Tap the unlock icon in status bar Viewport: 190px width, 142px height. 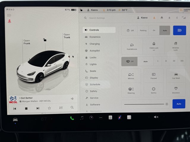(x=81, y=10)
